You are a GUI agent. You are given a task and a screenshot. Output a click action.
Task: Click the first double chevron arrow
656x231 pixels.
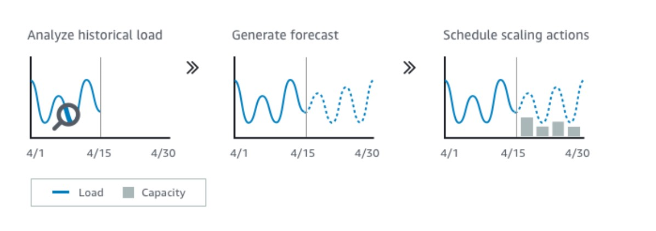193,68
